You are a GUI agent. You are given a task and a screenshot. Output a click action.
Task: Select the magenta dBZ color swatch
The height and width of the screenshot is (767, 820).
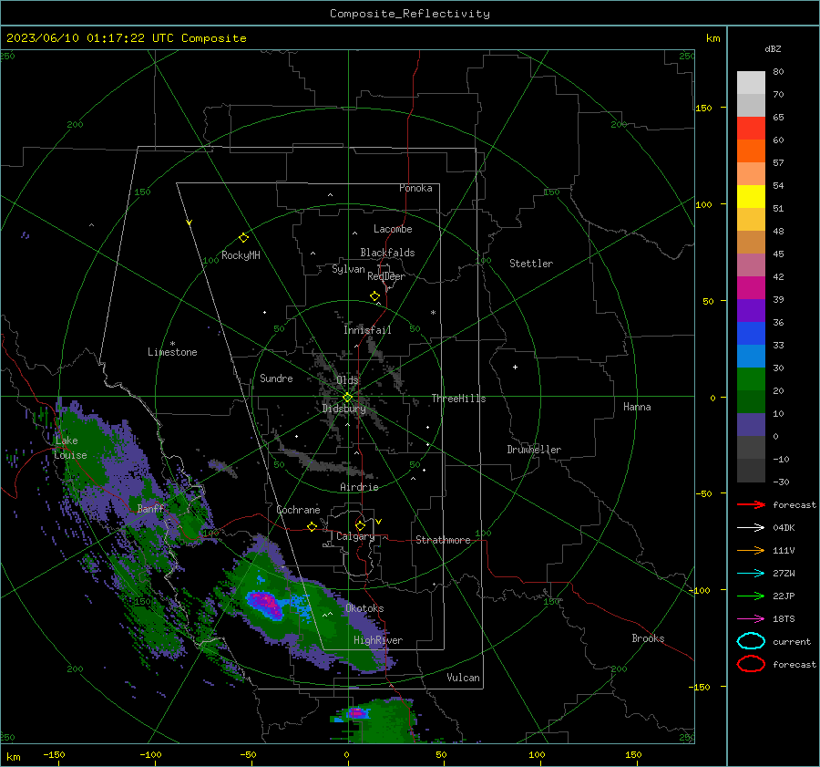coord(751,288)
